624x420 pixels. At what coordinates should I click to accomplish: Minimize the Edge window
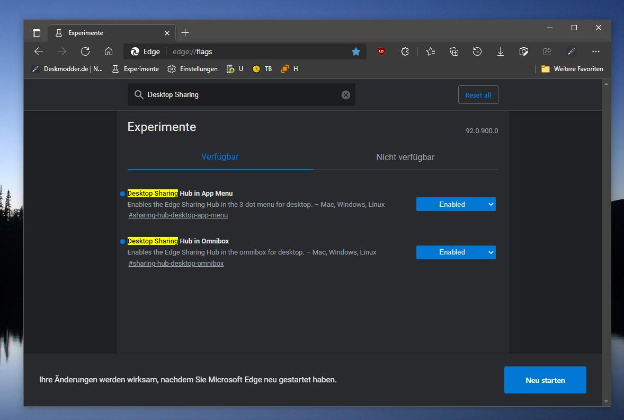coord(550,28)
